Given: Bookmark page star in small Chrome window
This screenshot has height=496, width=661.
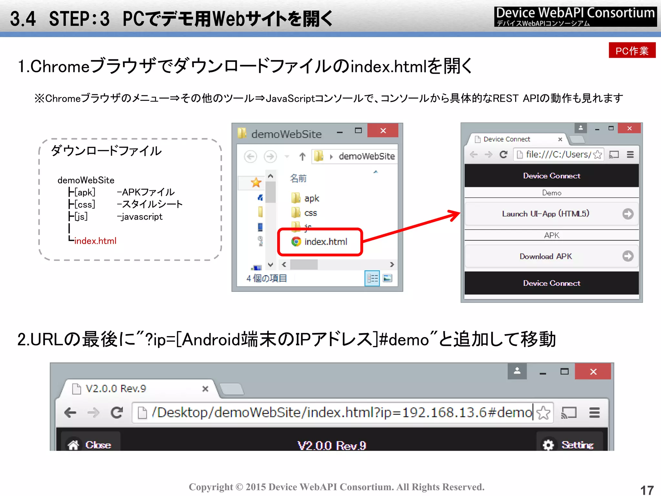Looking at the screenshot, I should (597, 155).
